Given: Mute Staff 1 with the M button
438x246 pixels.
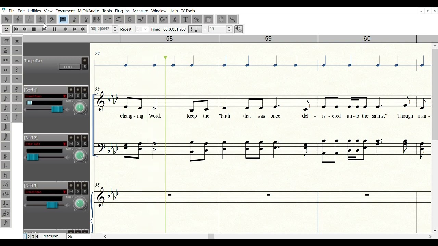Looking at the screenshot, I should (71, 96).
